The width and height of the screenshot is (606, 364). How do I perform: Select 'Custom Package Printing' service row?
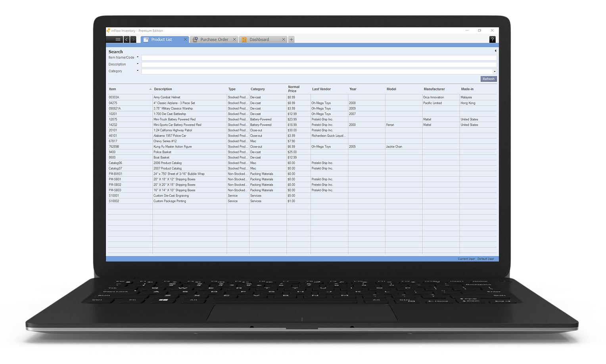[302, 201]
